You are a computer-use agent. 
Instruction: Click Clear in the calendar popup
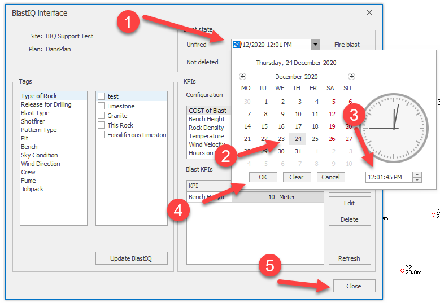pyautogui.click(x=297, y=177)
